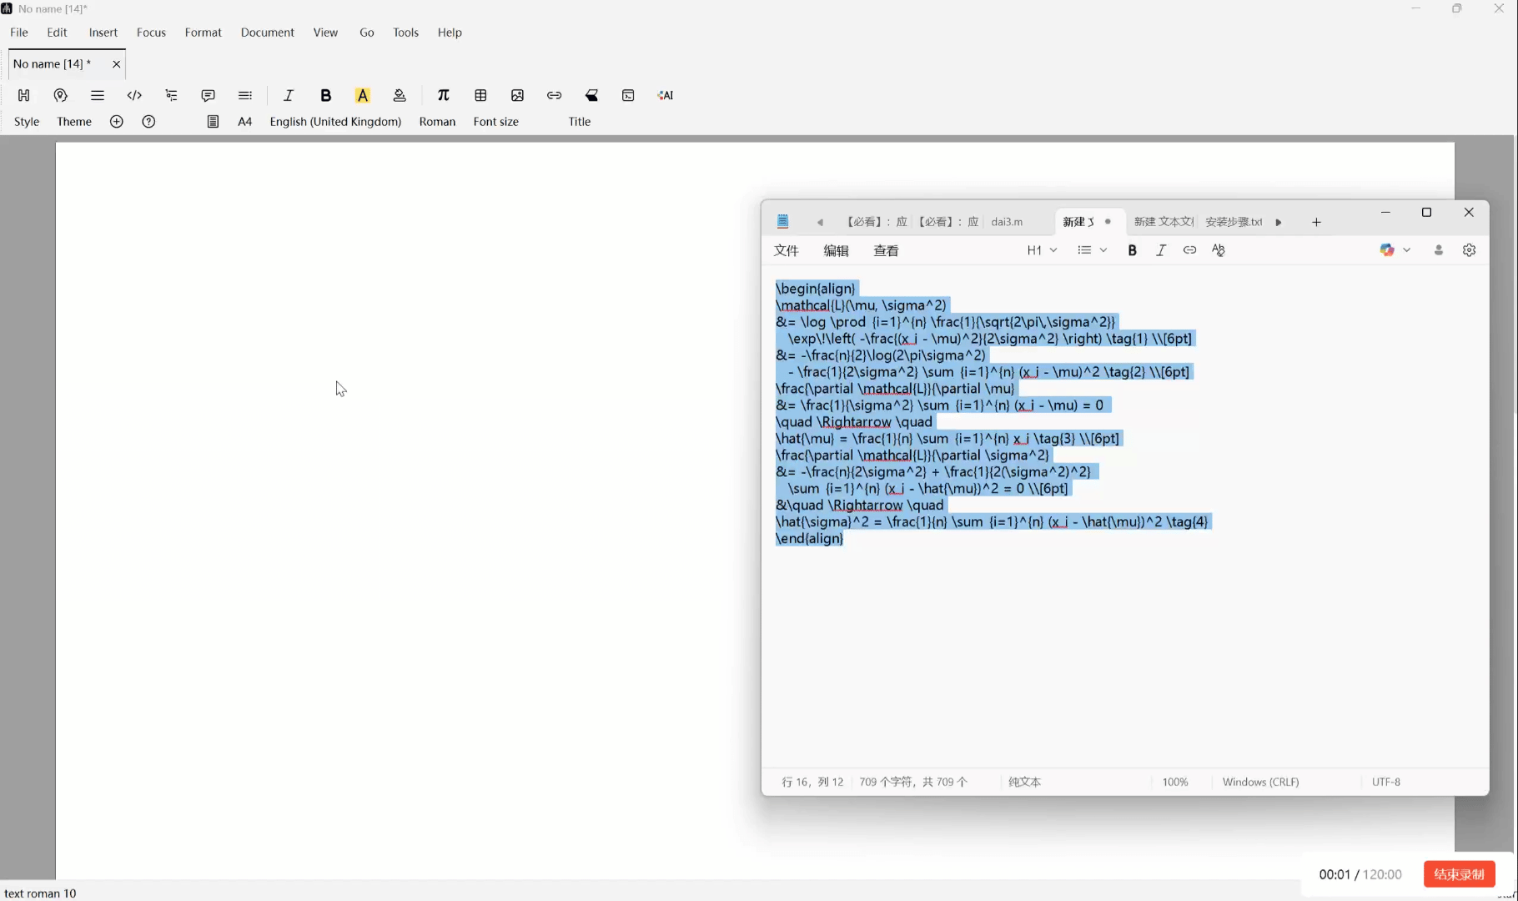Toggle the italic icon in the editor toolbar
Screen dimensions: 1518x901
[x=288, y=95]
